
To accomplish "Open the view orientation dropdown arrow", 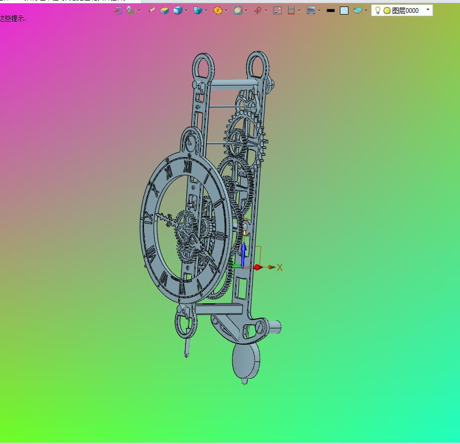I will point(206,11).
